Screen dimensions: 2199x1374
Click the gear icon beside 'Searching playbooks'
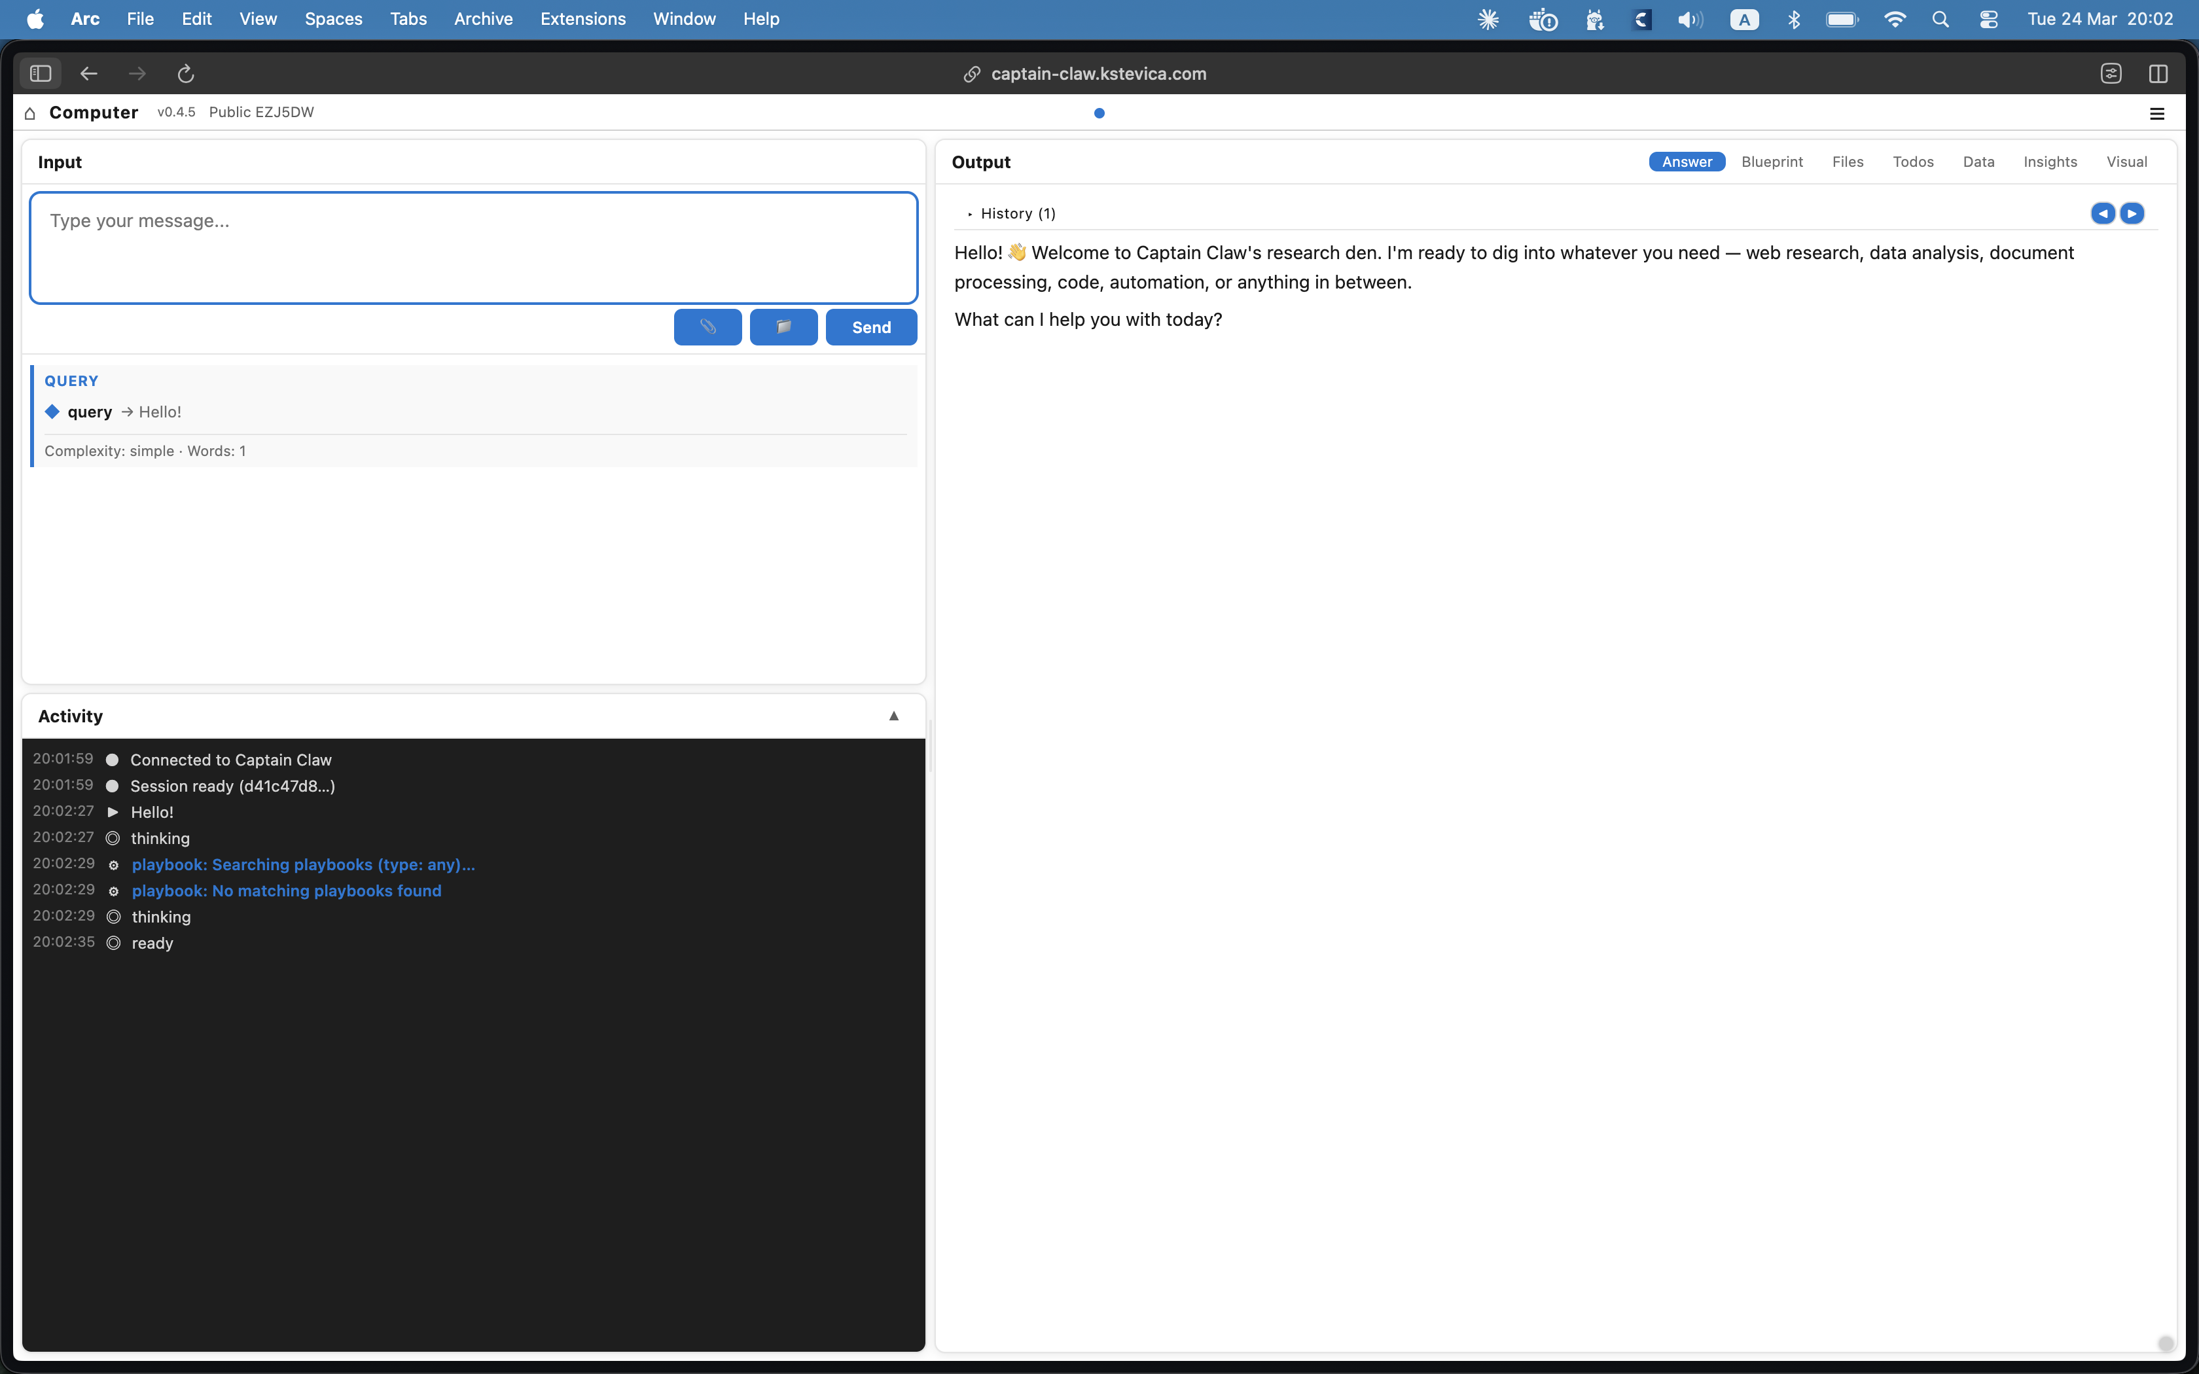pyautogui.click(x=114, y=865)
